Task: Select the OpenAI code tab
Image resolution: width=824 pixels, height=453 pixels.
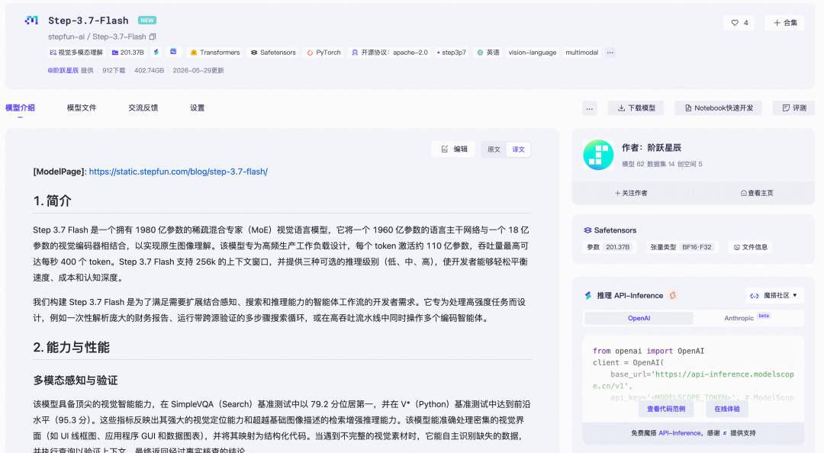Action: click(x=639, y=318)
